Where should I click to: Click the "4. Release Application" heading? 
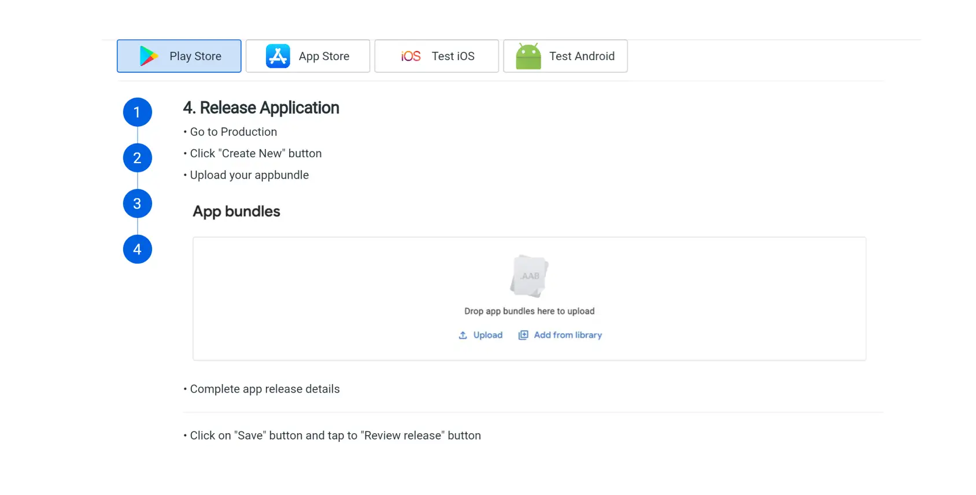[261, 108]
